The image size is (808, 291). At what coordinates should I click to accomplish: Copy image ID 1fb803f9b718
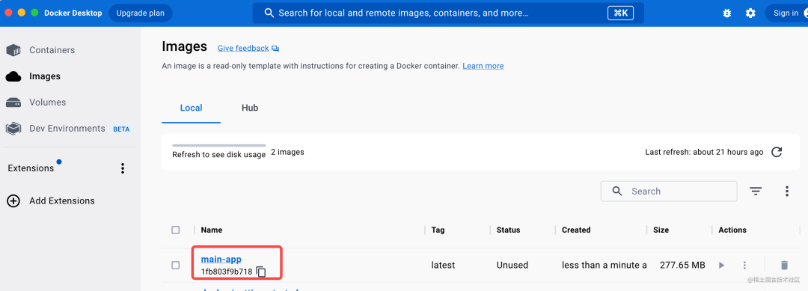point(261,272)
